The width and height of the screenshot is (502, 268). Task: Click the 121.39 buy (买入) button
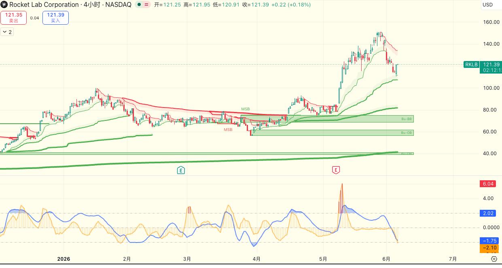pos(55,18)
